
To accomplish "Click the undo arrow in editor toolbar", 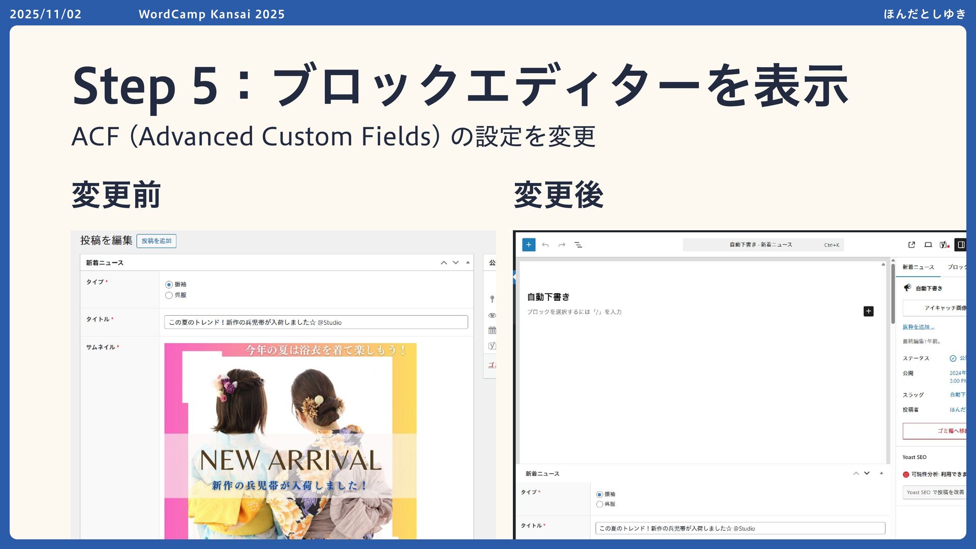I will coord(545,245).
